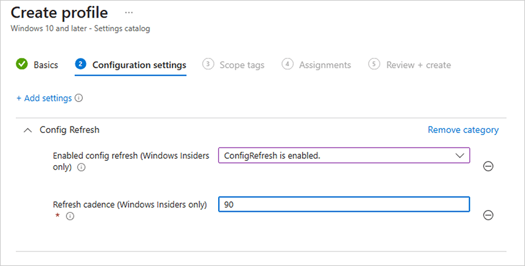Viewport: 525px width, 266px height.
Task: Collapse the Config Refresh category chevron
Action: coord(27,130)
